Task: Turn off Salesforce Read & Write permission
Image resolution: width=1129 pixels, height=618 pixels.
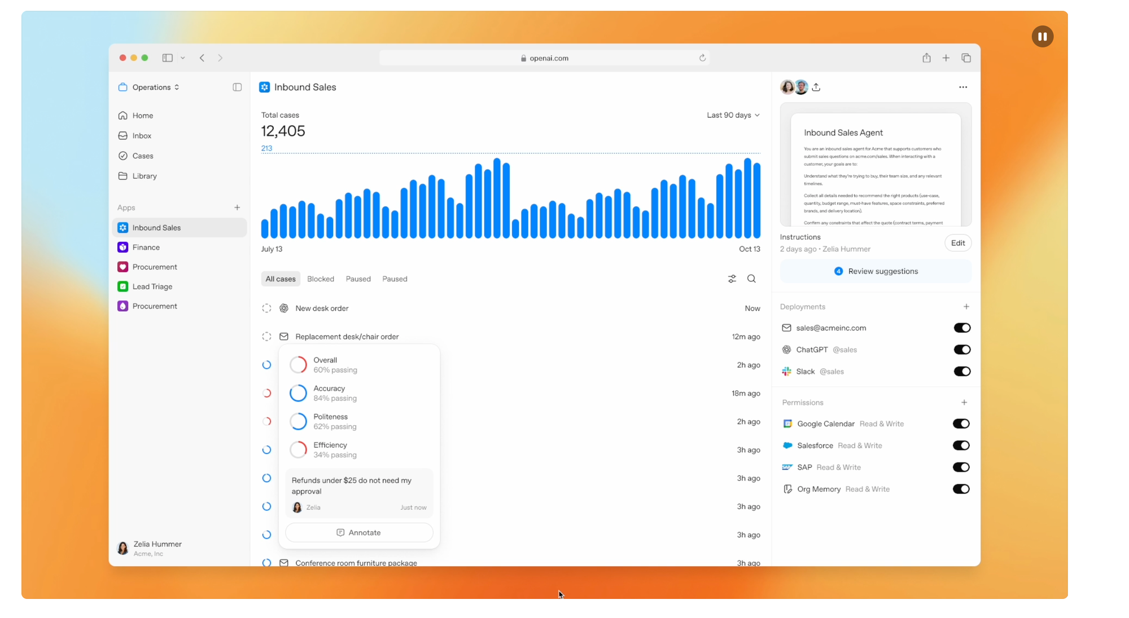Action: pos(961,445)
